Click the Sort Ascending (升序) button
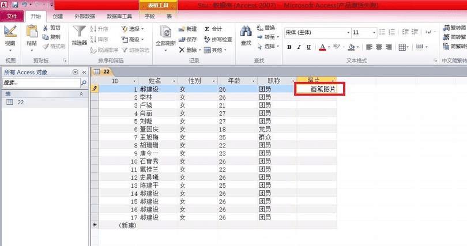Image resolution: width=467 pixels, height=246 pixels. pyautogui.click(x=99, y=29)
